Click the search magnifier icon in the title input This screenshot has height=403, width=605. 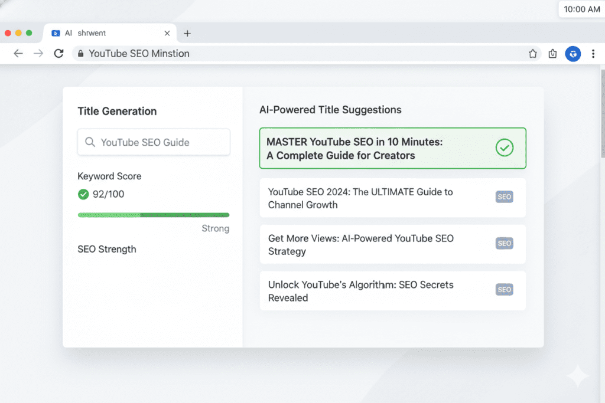[x=90, y=142]
